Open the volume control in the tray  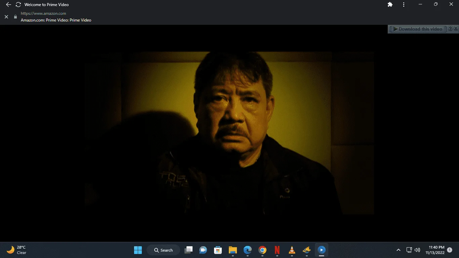click(417, 250)
